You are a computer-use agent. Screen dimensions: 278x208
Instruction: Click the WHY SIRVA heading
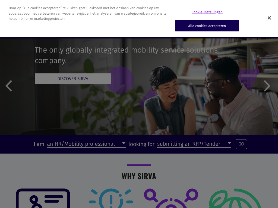coord(139,176)
